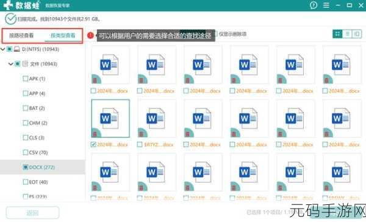366x222 pixels.
Task: Switch to list view icon
Action: click(x=347, y=34)
